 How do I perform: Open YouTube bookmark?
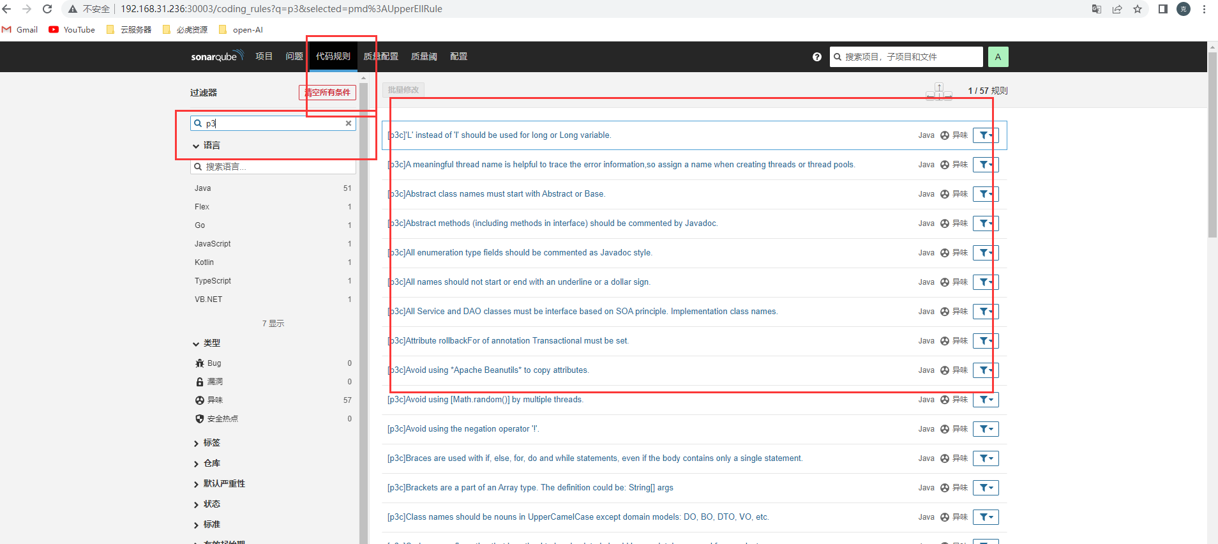pyautogui.click(x=72, y=29)
